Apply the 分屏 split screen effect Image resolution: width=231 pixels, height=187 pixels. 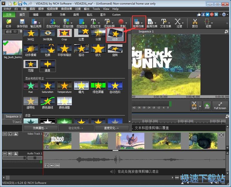pyautogui.click(x=98, y=35)
